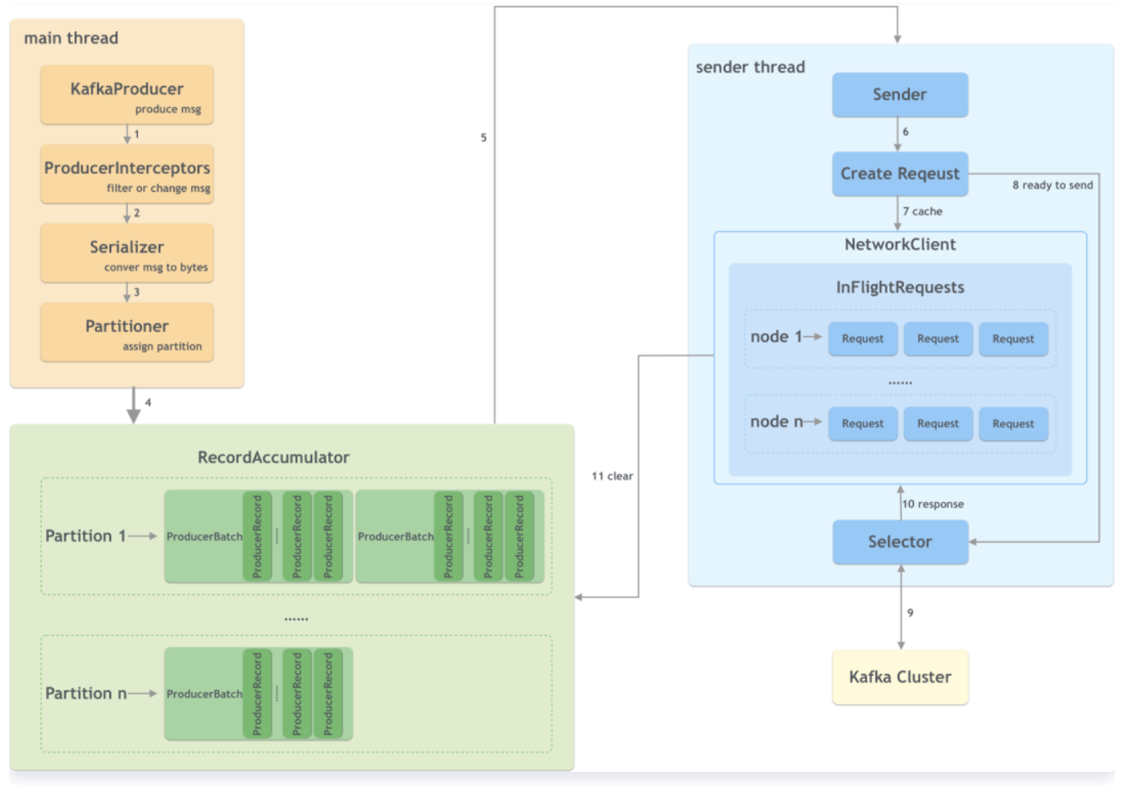This screenshot has height=785, width=1127.
Task: Select the Sender box
Action: tap(900, 95)
